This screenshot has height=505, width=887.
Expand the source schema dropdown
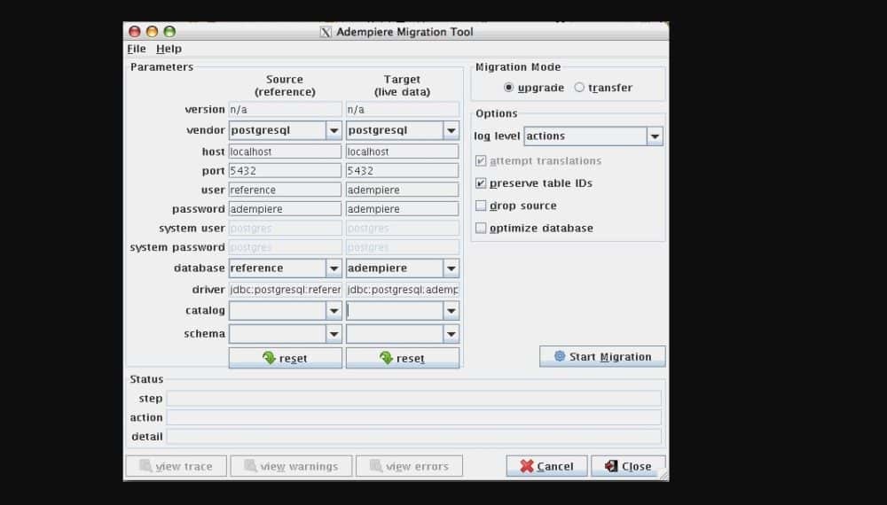pyautogui.click(x=334, y=334)
